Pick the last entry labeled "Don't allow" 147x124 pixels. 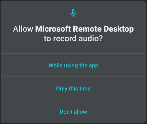tap(73, 112)
